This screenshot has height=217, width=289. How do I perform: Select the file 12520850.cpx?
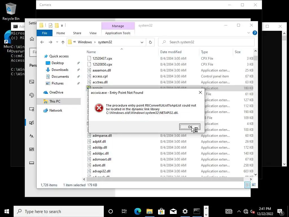pos(102,64)
